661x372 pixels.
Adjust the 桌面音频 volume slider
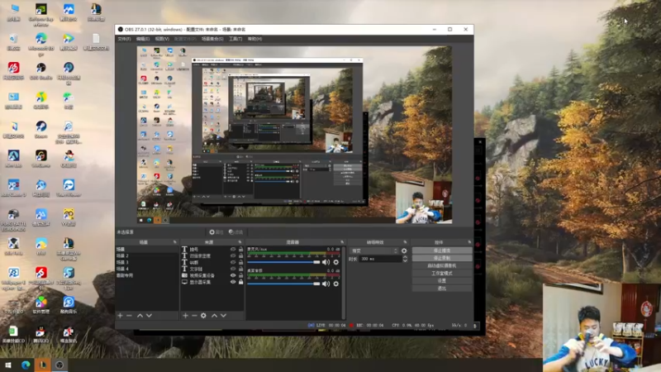[x=283, y=284]
